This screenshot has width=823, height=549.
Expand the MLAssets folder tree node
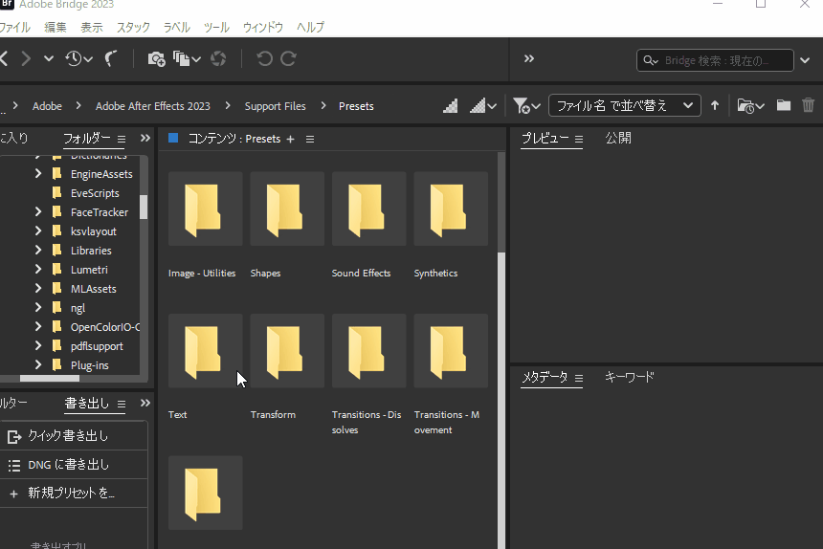point(37,289)
